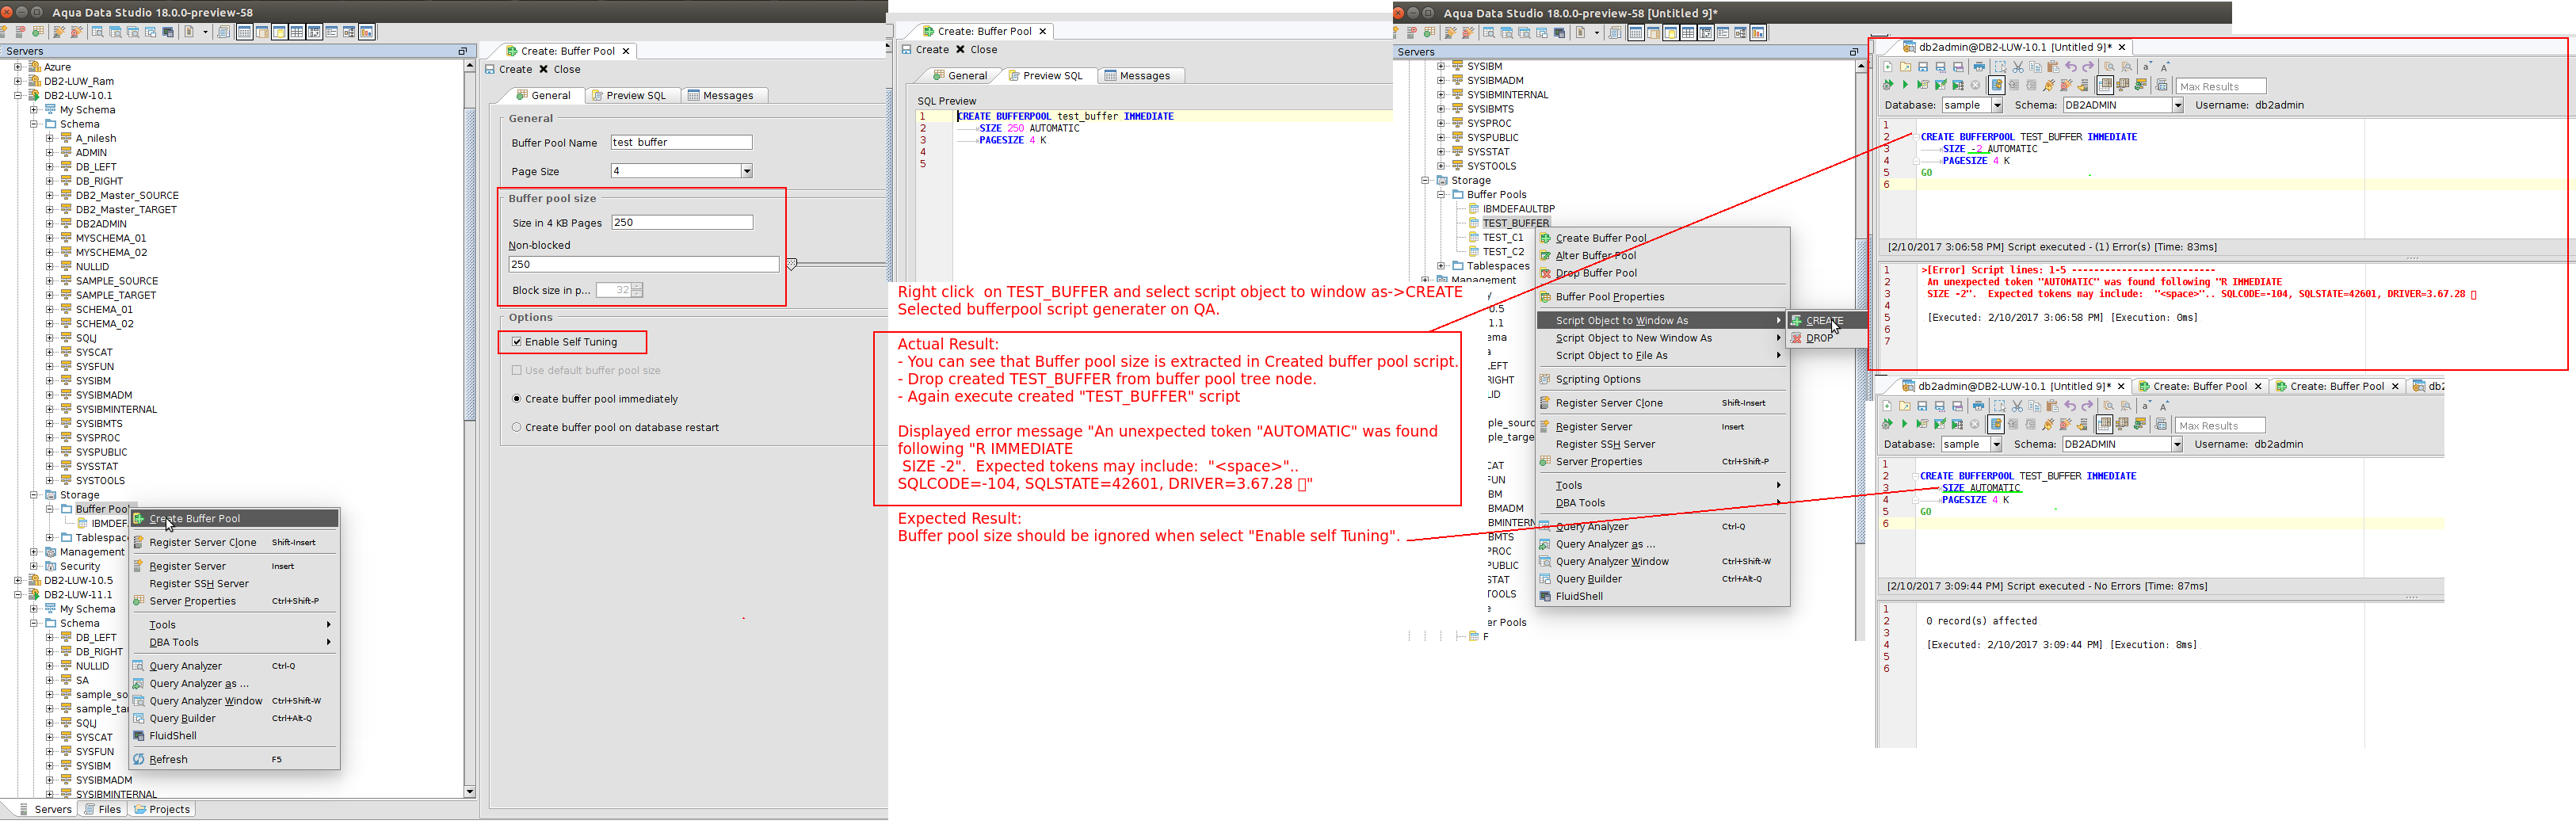Image resolution: width=2576 pixels, height=828 pixels.
Task: Click Open file icon in No Errors query window
Action: tap(1905, 406)
